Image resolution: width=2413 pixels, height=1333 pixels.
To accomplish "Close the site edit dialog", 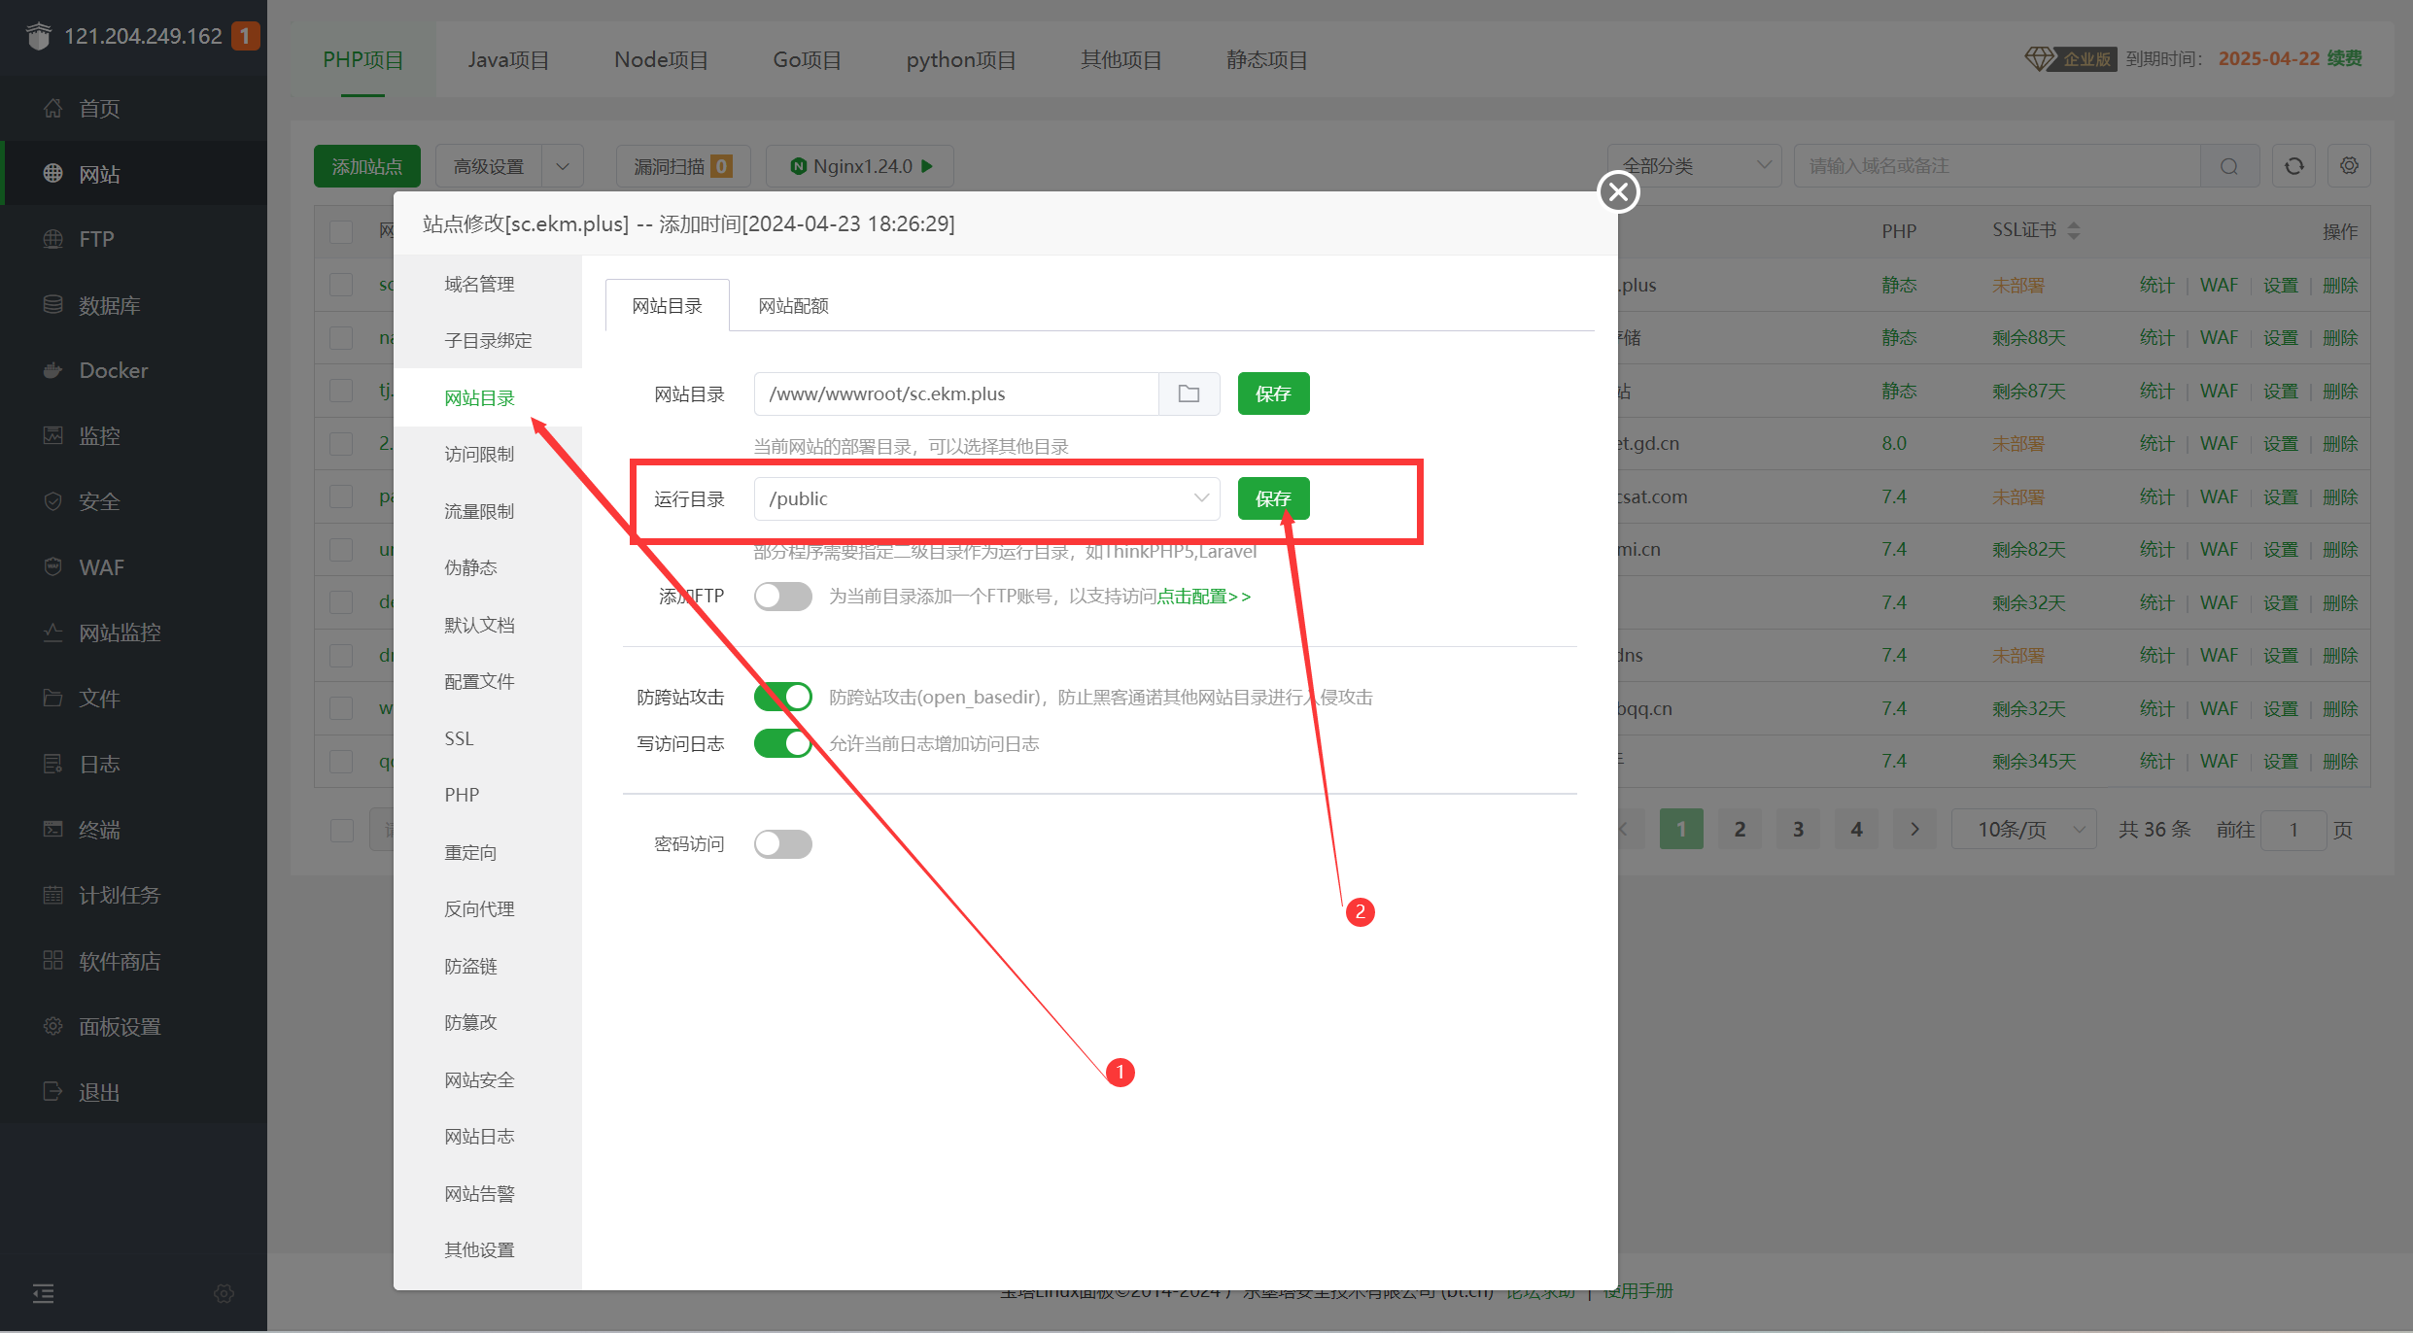I will pyautogui.click(x=1618, y=191).
